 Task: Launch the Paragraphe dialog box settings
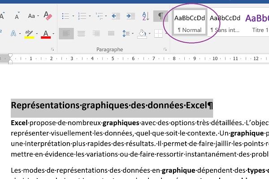coord(165,49)
